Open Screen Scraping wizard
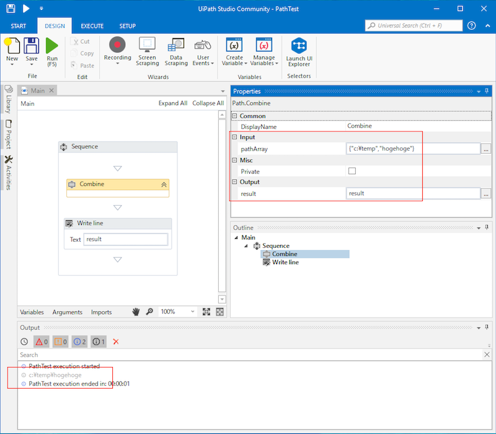Image resolution: width=496 pixels, height=434 pixels. [147, 51]
